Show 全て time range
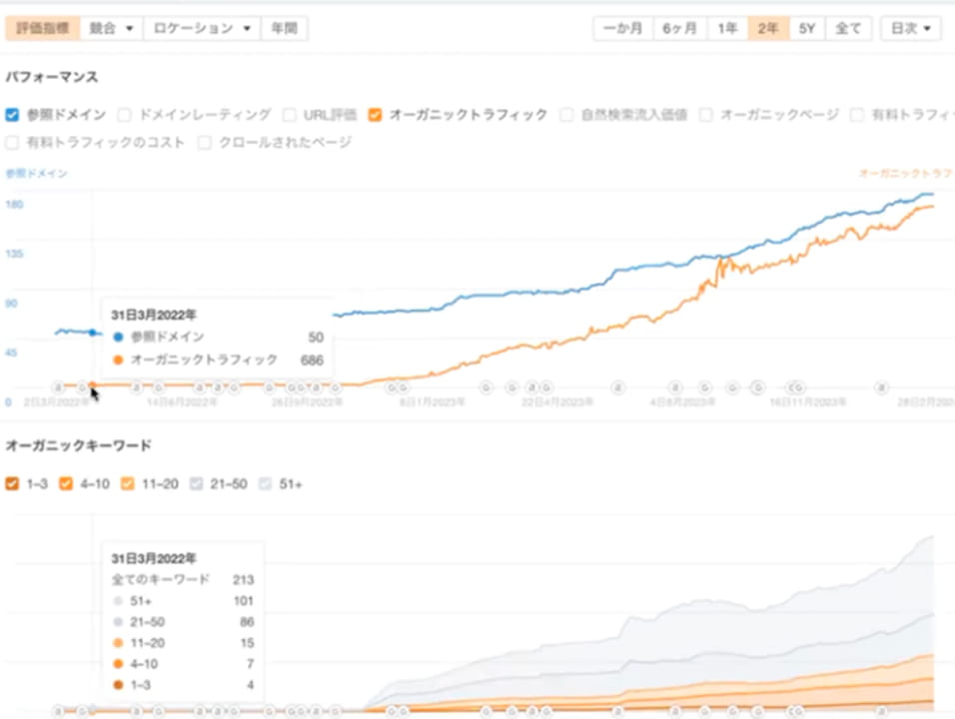 tap(848, 29)
